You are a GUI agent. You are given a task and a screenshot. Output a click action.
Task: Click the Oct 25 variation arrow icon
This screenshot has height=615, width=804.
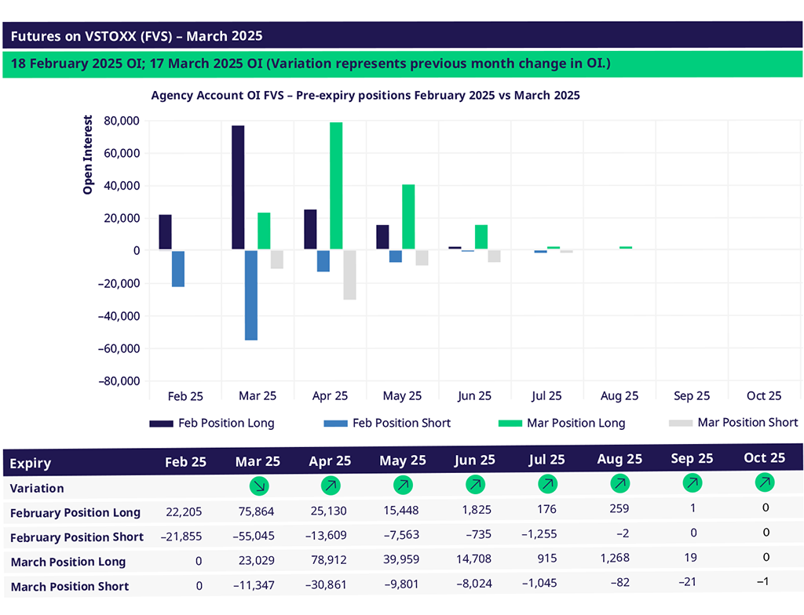764,480
